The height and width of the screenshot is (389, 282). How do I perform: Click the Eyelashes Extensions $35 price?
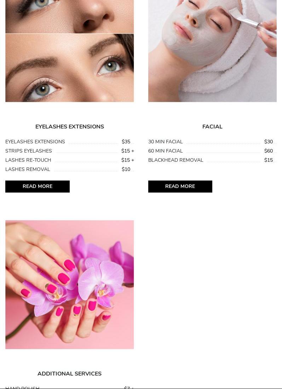(x=126, y=142)
